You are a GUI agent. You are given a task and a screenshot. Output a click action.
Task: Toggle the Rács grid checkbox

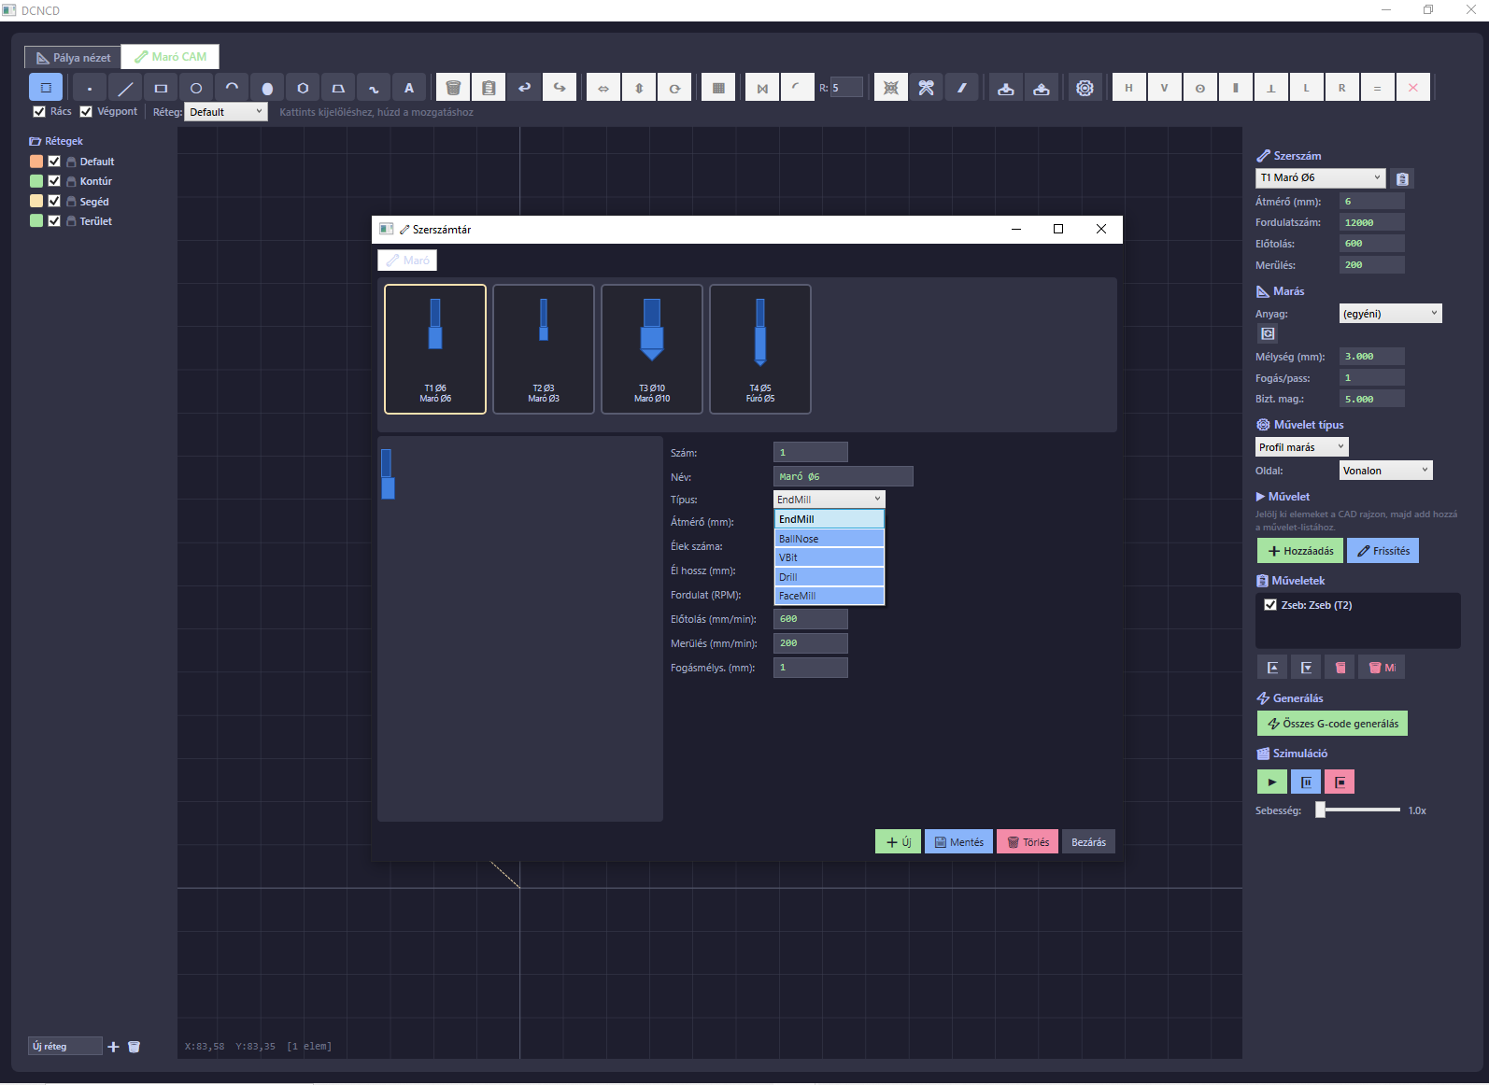(39, 112)
